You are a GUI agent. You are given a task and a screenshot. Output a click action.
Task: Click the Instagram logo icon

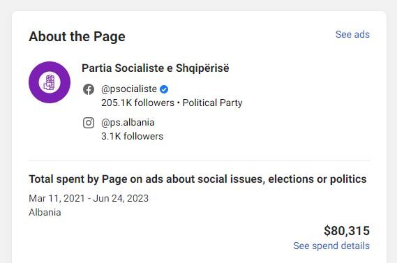coord(89,123)
